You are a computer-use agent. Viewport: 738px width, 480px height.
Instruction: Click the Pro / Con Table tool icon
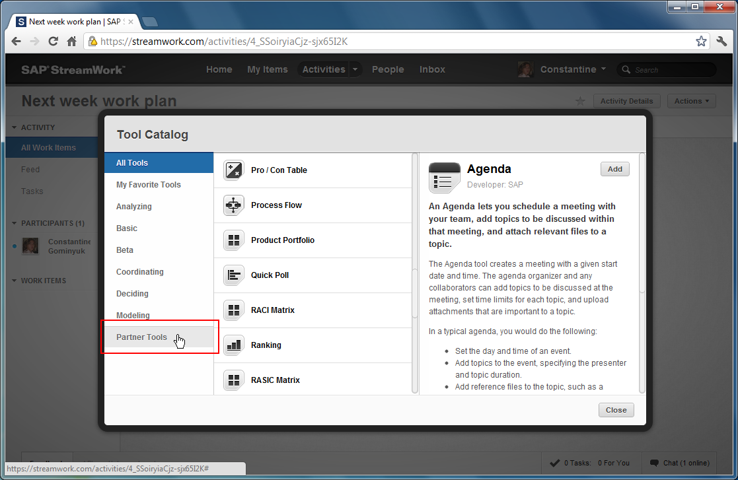click(x=233, y=170)
